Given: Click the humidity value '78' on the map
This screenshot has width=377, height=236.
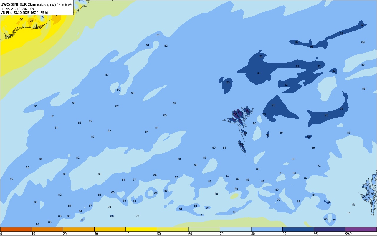Looking at the screenshot, I should [x=349, y=213].
